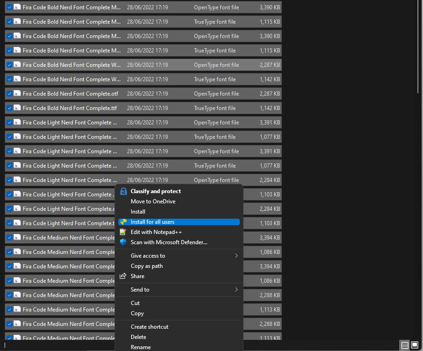423x351 pixels.
Task: Click the 1,142 KB size of Complete.ttf
Action: click(x=270, y=108)
